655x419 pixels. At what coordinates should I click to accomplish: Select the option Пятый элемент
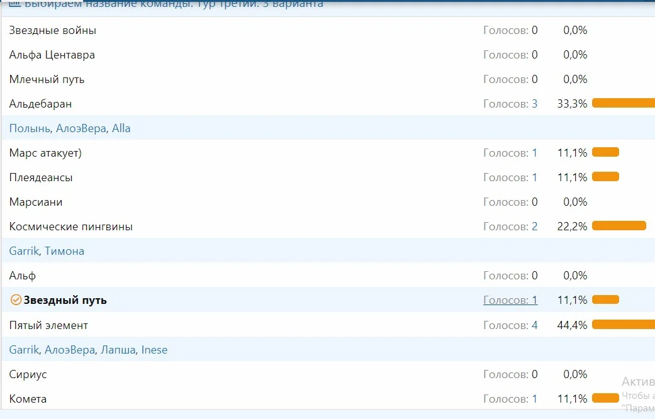pos(48,325)
